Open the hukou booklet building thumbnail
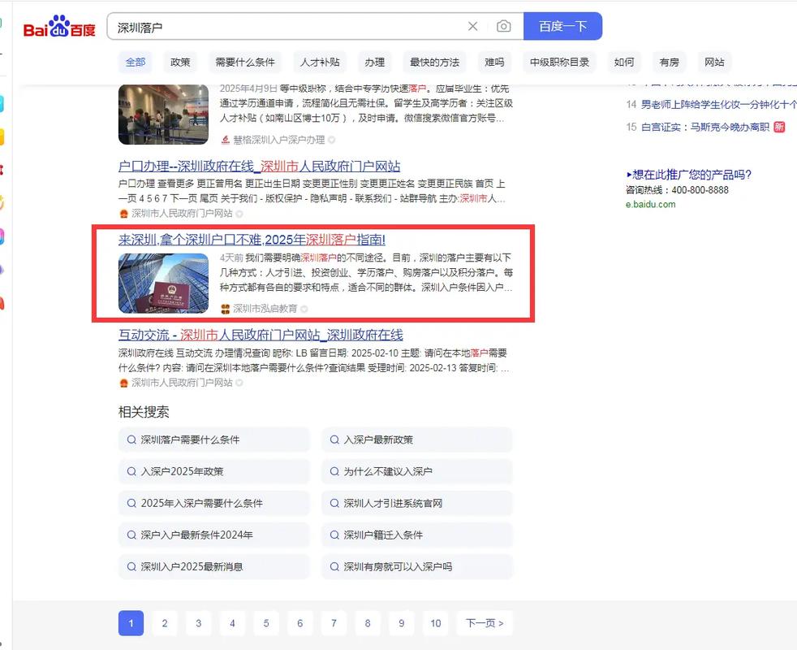 click(163, 283)
